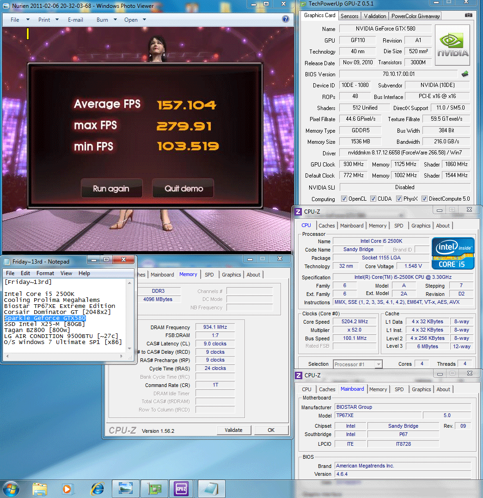This screenshot has height=498, width=483.
Task: Toggle PhysX checkbox in GPU-Z
Action: 399,199
